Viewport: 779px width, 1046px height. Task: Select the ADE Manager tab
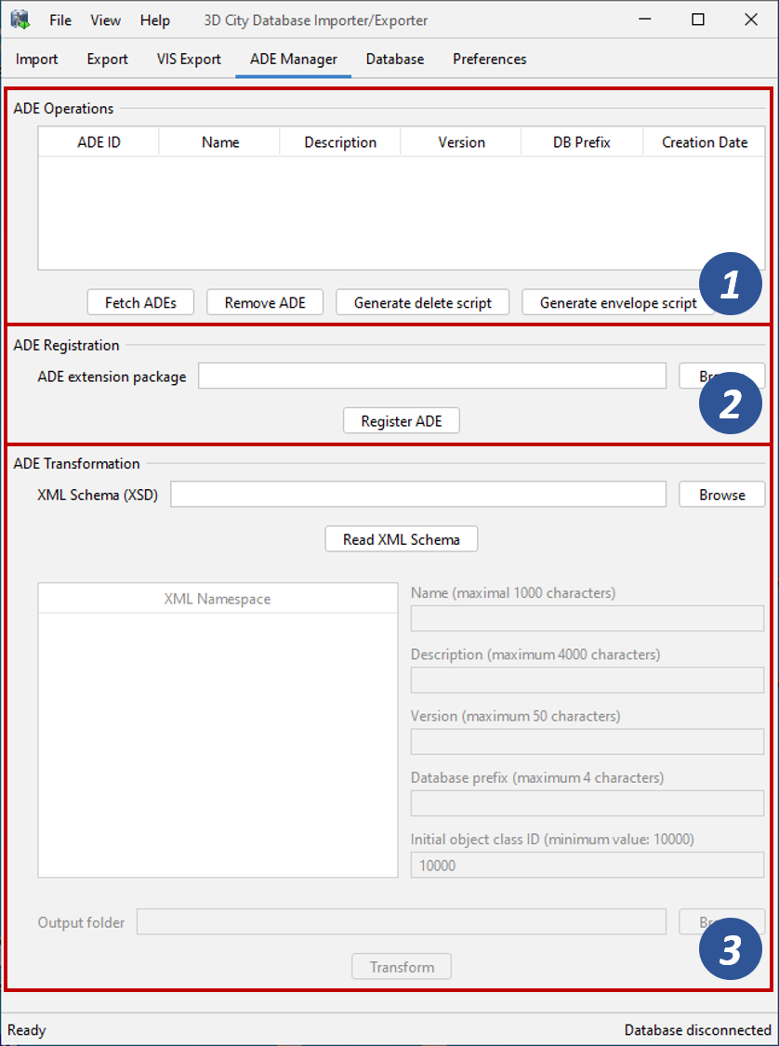[x=294, y=60]
